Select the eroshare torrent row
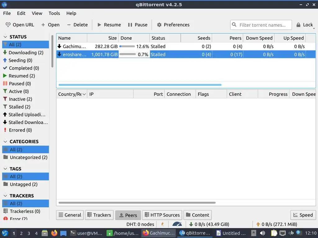This screenshot has height=238, width=318. (x=186, y=55)
